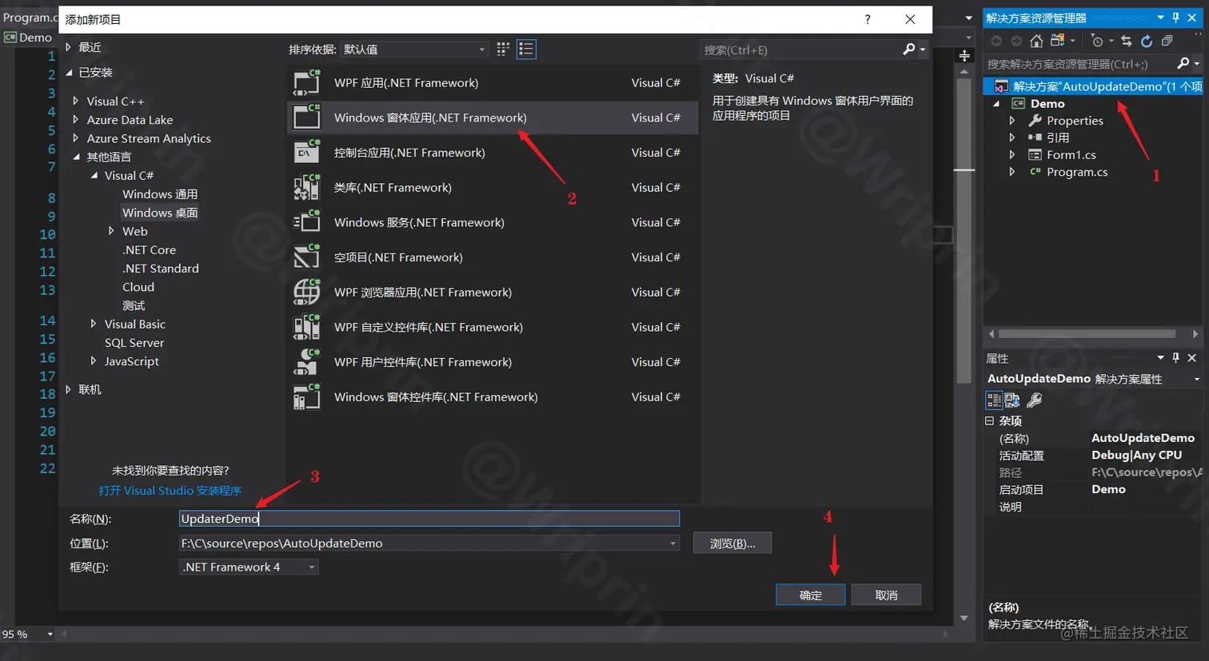The height and width of the screenshot is (661, 1209).
Task: Collapse the 已安装 tree node
Action: [69, 72]
